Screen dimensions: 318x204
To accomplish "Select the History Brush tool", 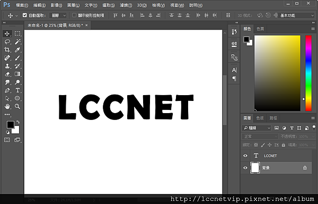I will (x=17, y=66).
